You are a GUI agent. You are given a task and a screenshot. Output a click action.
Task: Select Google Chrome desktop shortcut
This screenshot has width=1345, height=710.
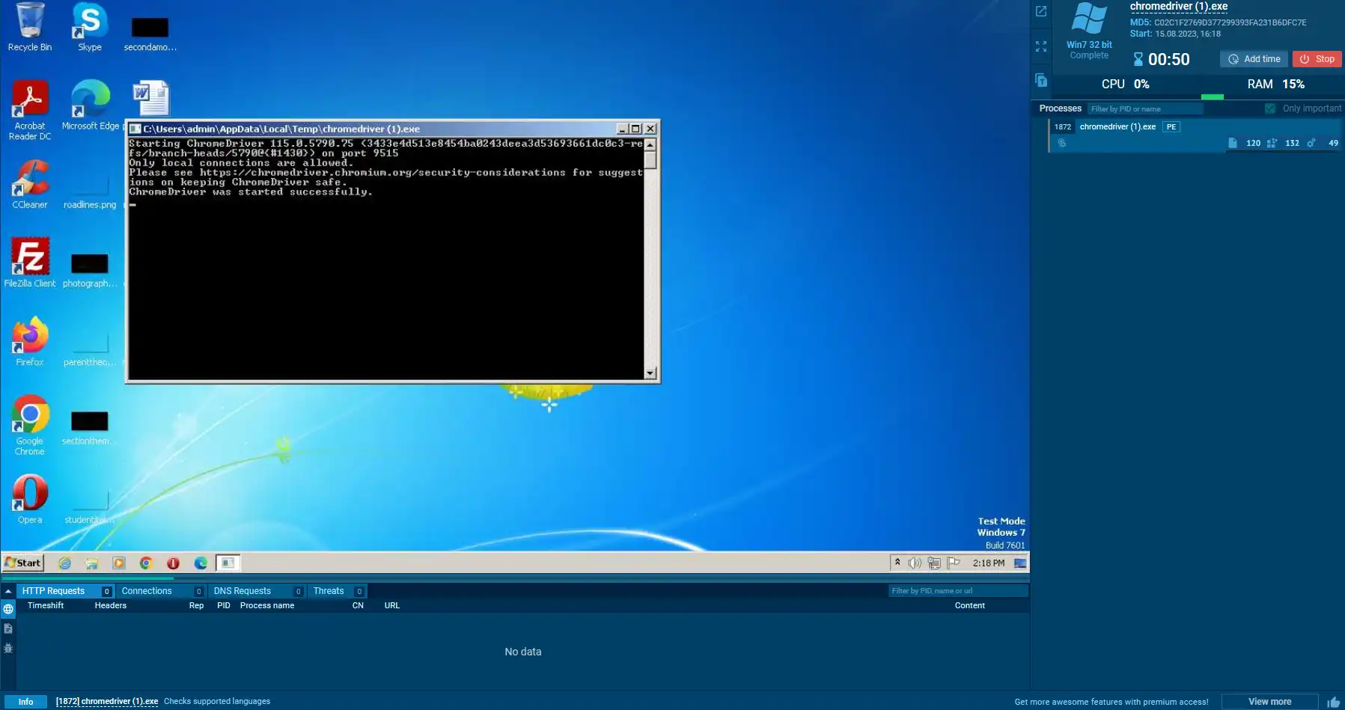click(x=30, y=425)
